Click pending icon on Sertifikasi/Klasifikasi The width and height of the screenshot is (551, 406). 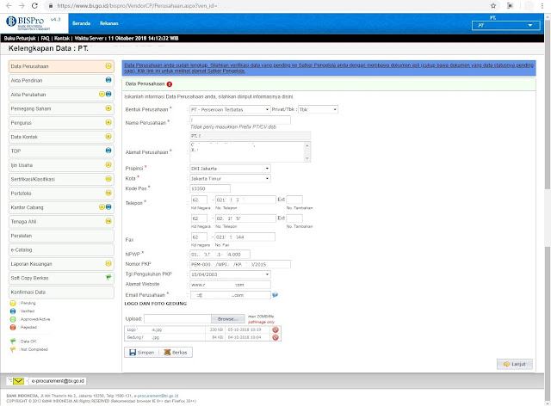(108, 179)
